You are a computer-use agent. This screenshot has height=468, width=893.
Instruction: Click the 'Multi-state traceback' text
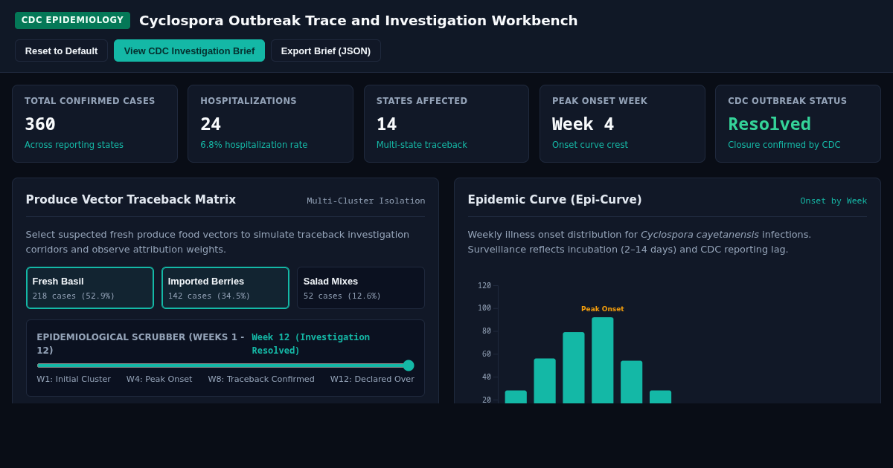422,145
